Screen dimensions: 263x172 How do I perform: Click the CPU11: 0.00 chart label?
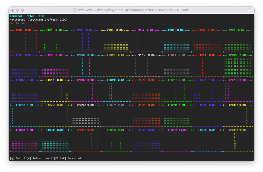(x=116, y=55)
